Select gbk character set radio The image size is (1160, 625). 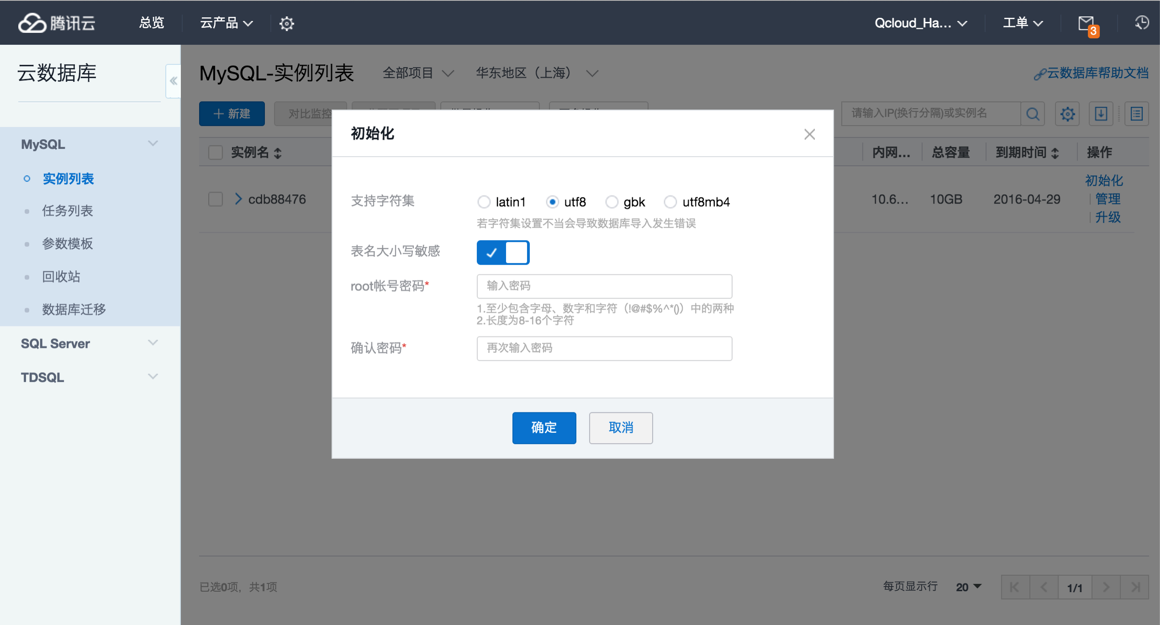612,202
